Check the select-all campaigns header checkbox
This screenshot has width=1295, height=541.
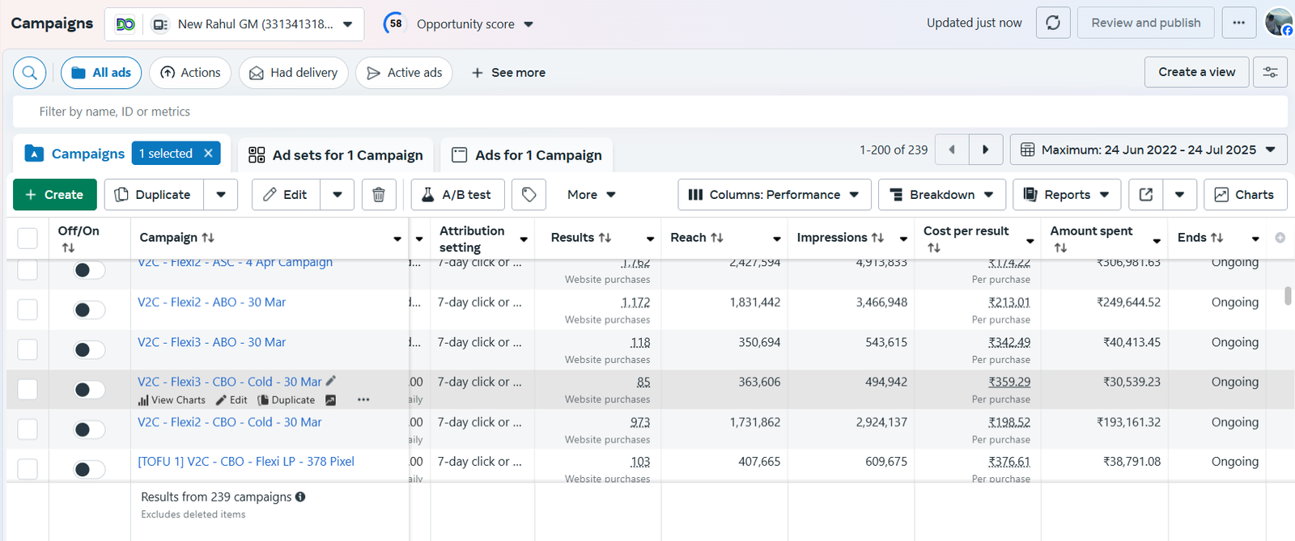click(28, 238)
